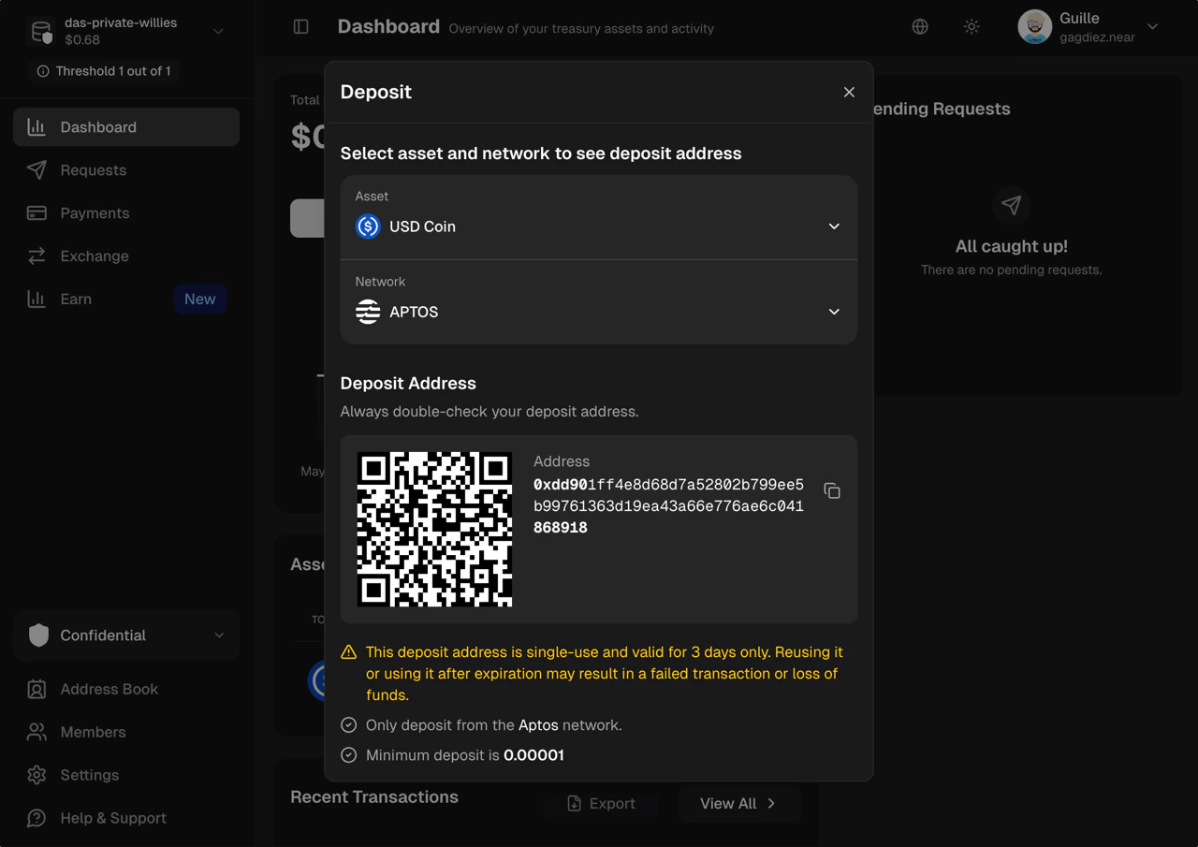Click the Dashboard bar chart icon
The image size is (1198, 847).
point(37,127)
